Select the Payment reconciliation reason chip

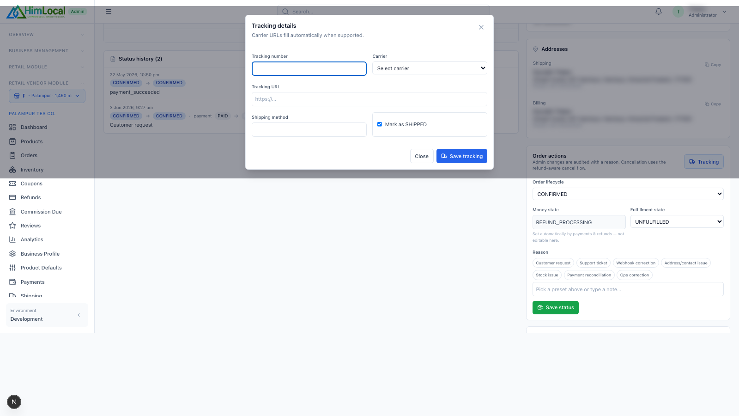pyautogui.click(x=589, y=275)
